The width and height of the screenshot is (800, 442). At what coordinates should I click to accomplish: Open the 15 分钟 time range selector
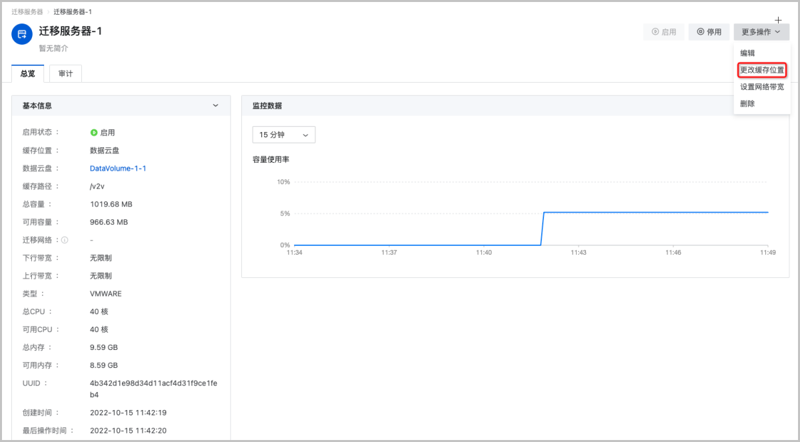point(283,134)
